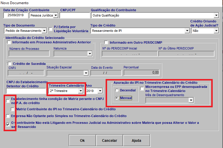
Task: Click the Ok button
Action: click(82, 141)
